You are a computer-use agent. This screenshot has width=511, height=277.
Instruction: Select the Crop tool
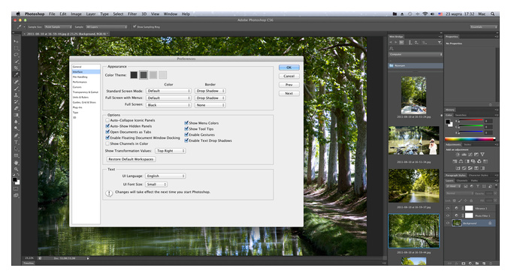point(16,68)
